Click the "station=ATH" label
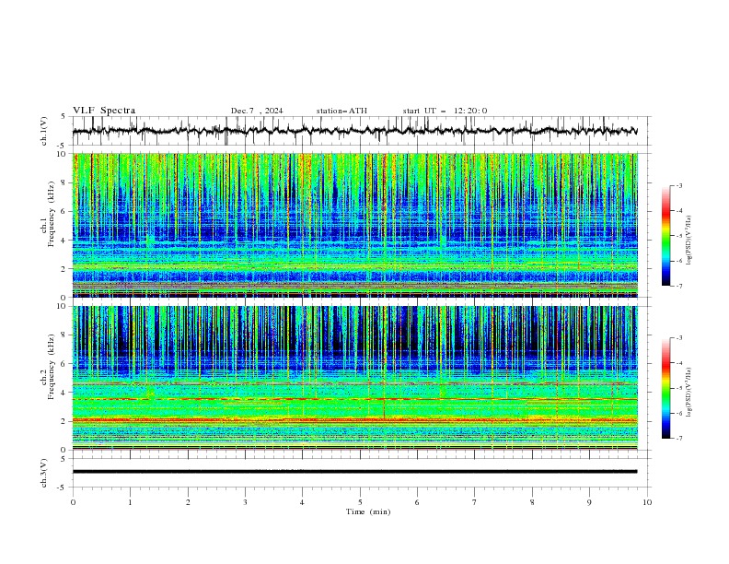 pyautogui.click(x=341, y=111)
